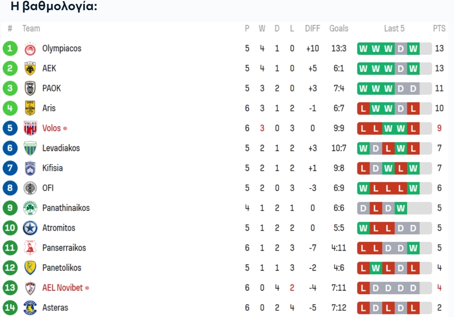454x317 pixels.
Task: Click the PAOK club badge
Action: pyautogui.click(x=30, y=89)
